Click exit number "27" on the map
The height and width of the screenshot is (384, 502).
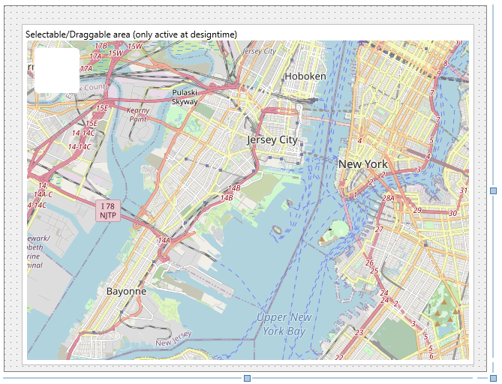coord(380,229)
